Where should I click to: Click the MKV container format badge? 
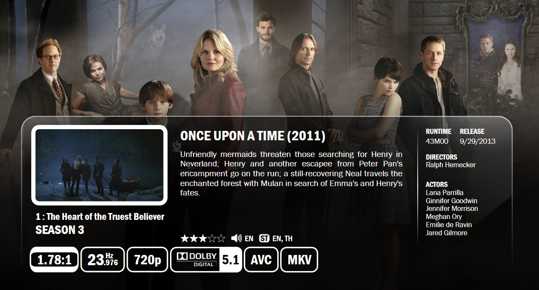(x=299, y=259)
